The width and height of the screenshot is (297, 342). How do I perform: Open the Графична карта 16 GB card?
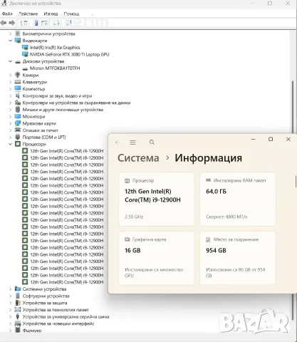click(157, 258)
